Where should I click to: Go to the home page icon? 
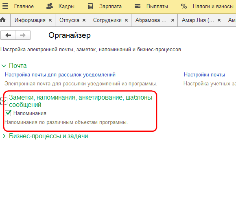[3, 20]
